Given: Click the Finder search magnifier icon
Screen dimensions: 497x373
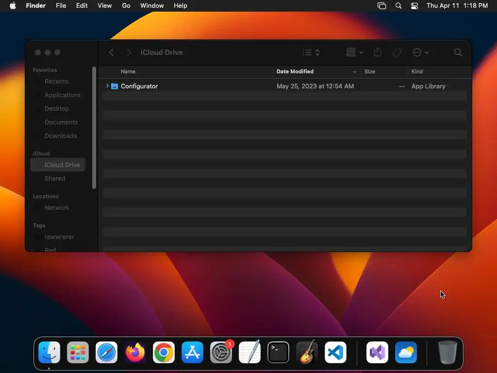Looking at the screenshot, I should [x=458, y=52].
